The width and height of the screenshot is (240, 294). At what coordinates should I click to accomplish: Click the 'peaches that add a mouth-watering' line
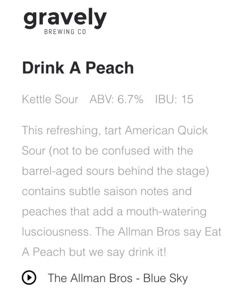114,212
